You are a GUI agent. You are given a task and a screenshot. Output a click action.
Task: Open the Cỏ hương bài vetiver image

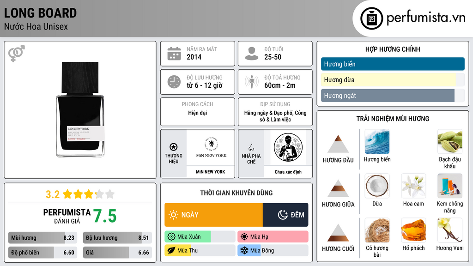point(377,230)
